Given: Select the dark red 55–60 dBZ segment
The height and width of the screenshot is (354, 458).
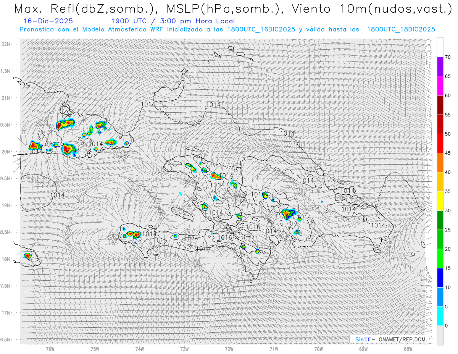Looking at the screenshot, I should (440, 105).
